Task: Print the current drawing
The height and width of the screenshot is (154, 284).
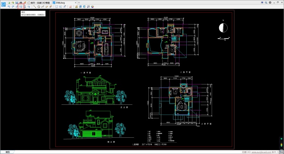Action: 21,3
